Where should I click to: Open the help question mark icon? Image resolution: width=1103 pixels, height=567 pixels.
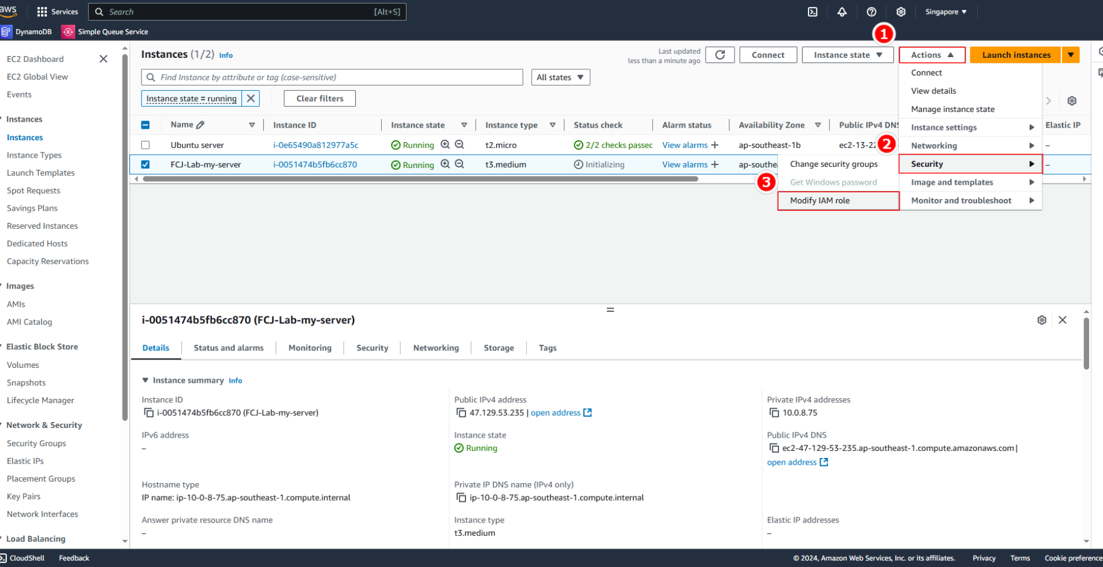point(871,12)
